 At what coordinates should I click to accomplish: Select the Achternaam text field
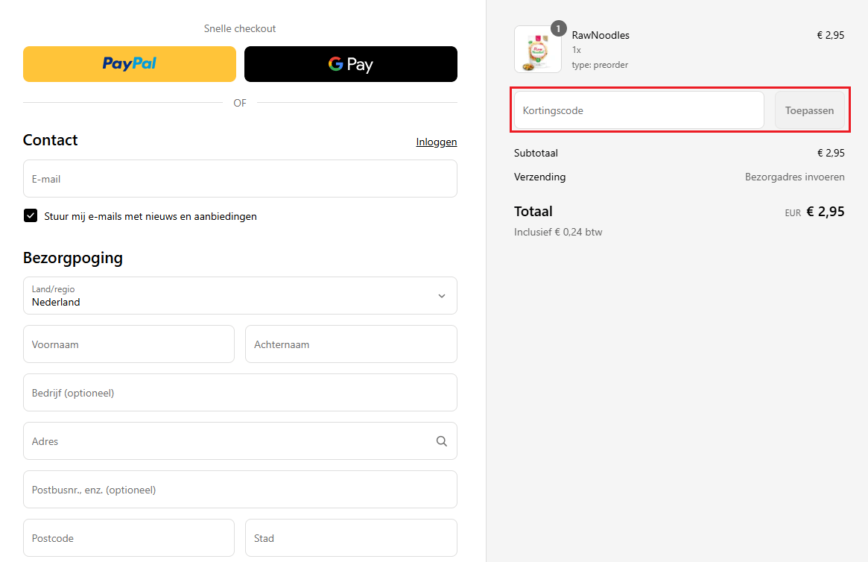click(351, 344)
